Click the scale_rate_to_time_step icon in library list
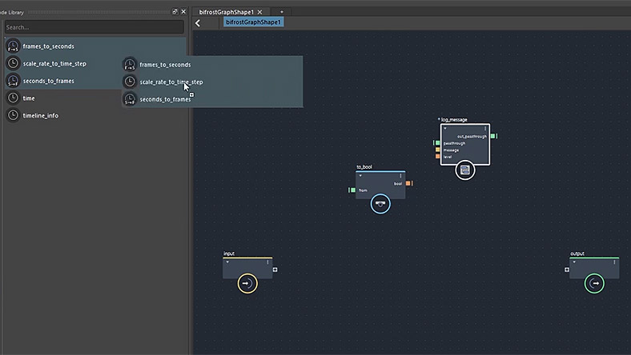The height and width of the screenshot is (355, 631). [13, 63]
